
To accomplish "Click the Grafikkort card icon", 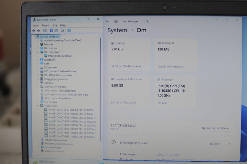I will pyautogui.click(x=159, y=43).
